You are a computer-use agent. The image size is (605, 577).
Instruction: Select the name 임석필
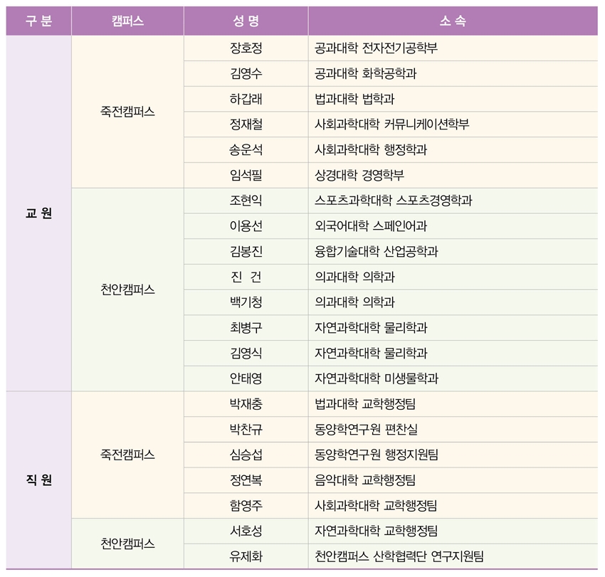(x=246, y=175)
